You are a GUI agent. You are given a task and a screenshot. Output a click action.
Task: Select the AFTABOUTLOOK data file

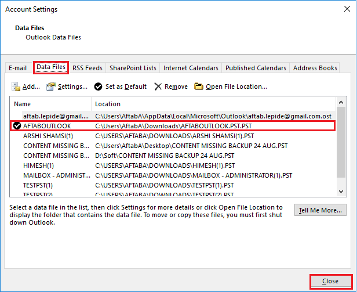coord(173,126)
